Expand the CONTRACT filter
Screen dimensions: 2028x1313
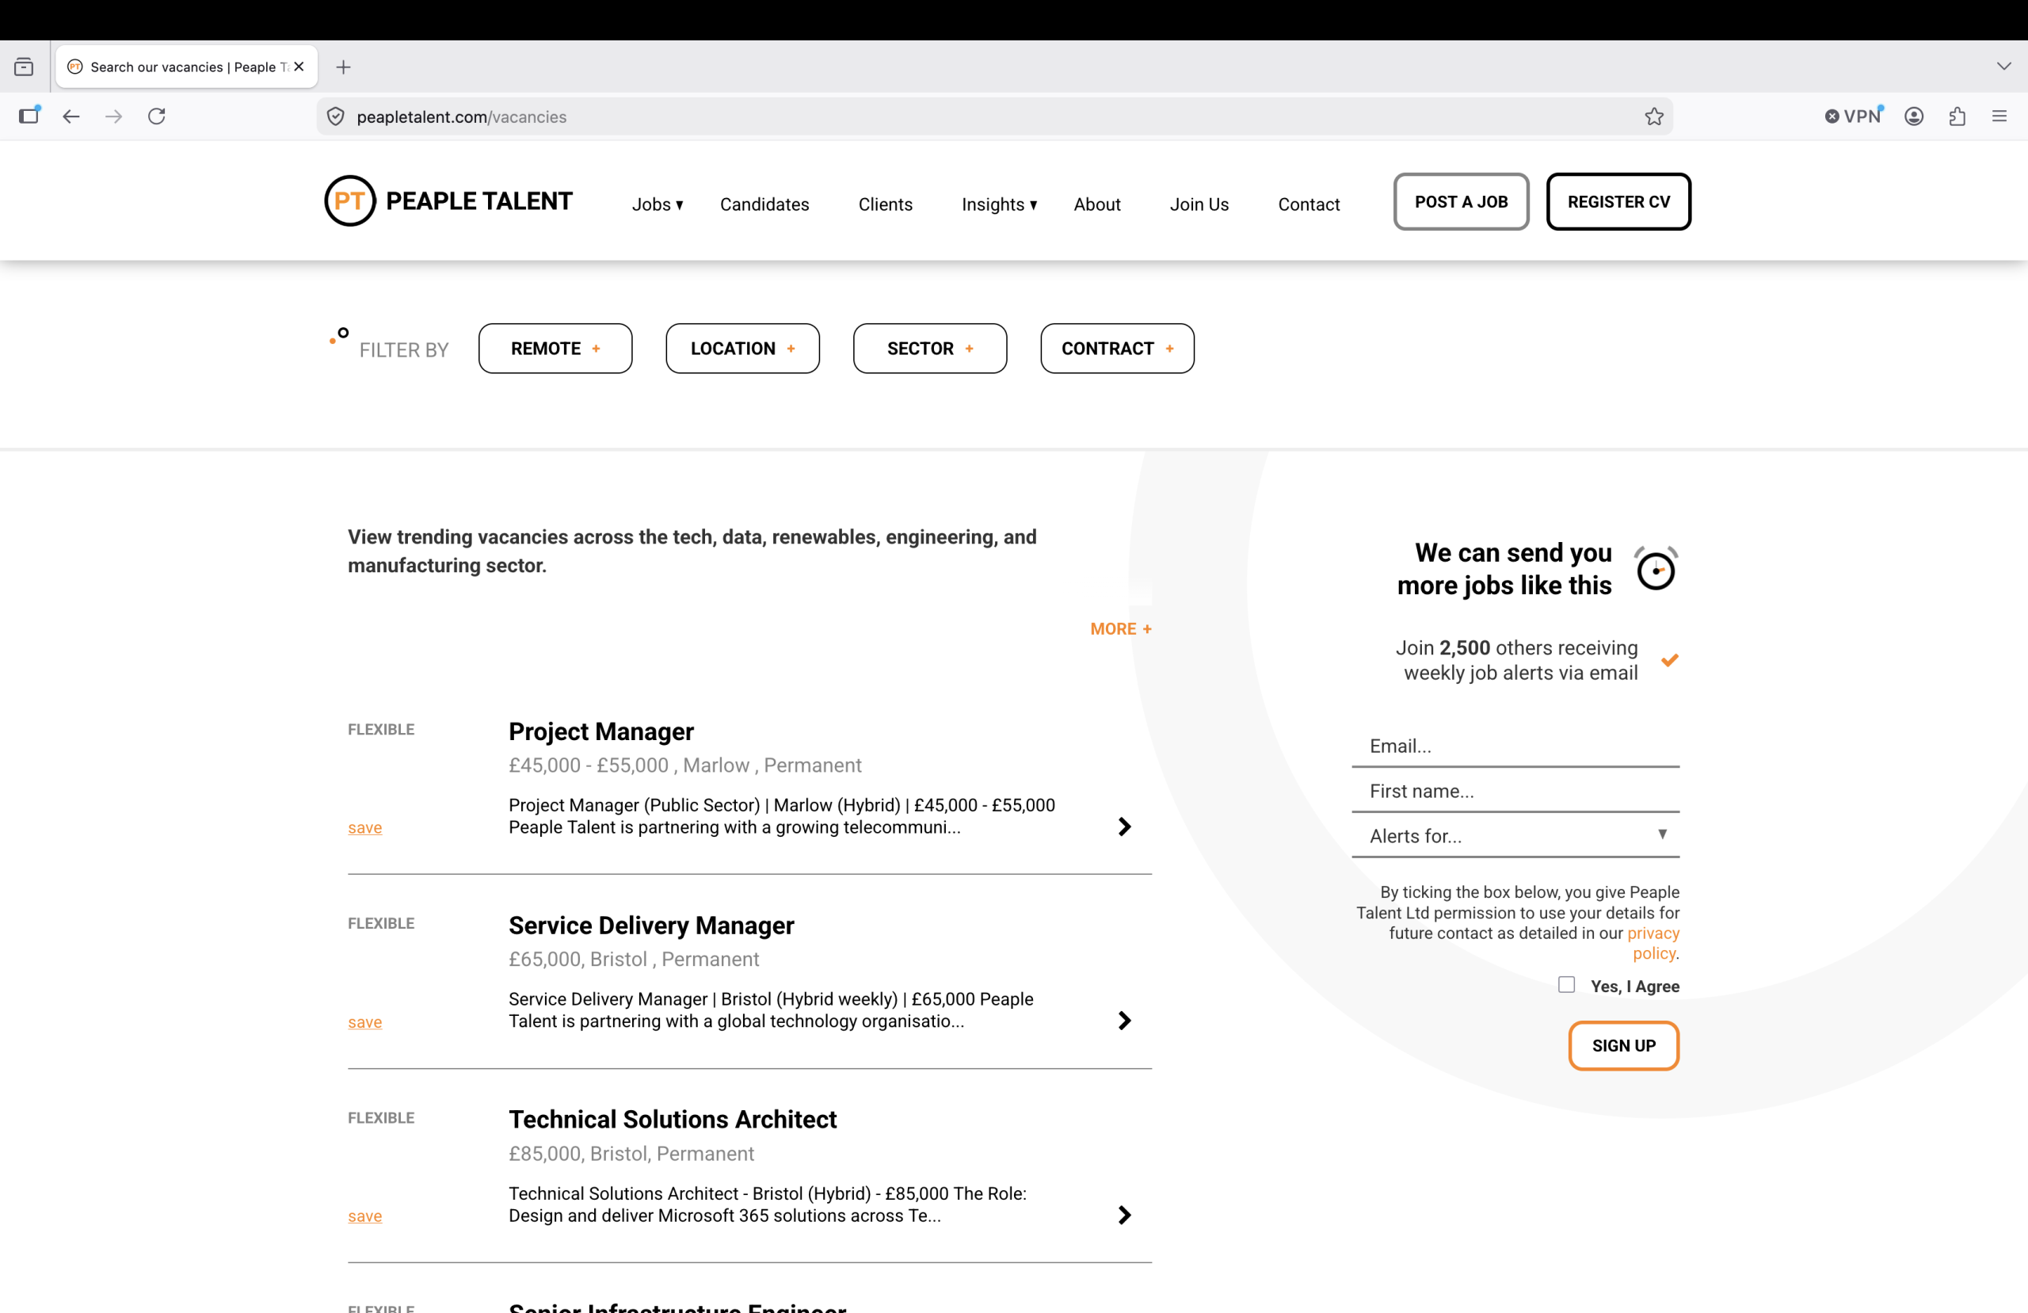click(x=1117, y=349)
